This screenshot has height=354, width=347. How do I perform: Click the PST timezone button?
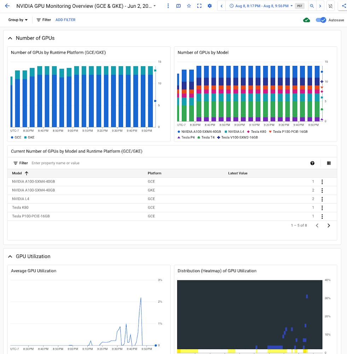(x=300, y=6)
